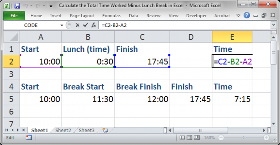This screenshot has height=145, width=280.
Task: Zoom in with the plus button
Action: (x=266, y=137)
